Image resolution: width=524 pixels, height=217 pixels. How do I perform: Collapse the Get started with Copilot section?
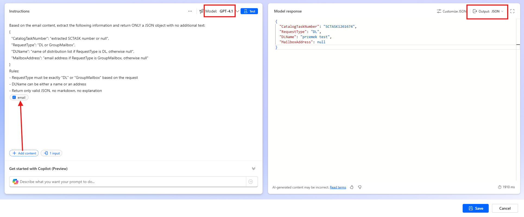click(x=253, y=169)
